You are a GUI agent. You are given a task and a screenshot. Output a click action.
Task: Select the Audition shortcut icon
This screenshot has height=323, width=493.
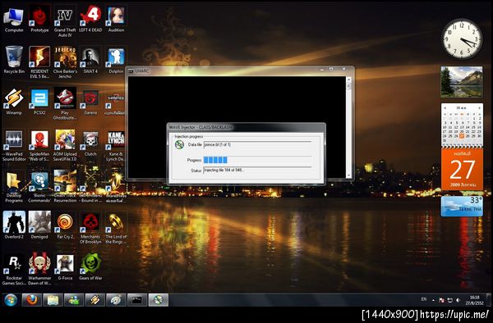click(x=116, y=20)
